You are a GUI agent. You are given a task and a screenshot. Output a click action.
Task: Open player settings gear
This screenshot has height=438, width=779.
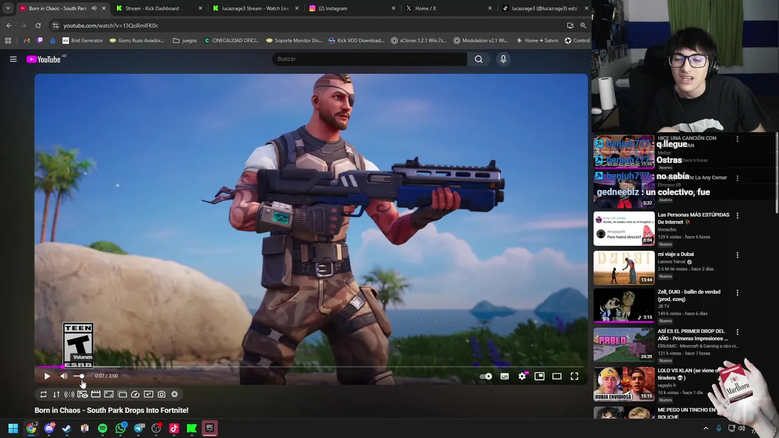(x=522, y=377)
